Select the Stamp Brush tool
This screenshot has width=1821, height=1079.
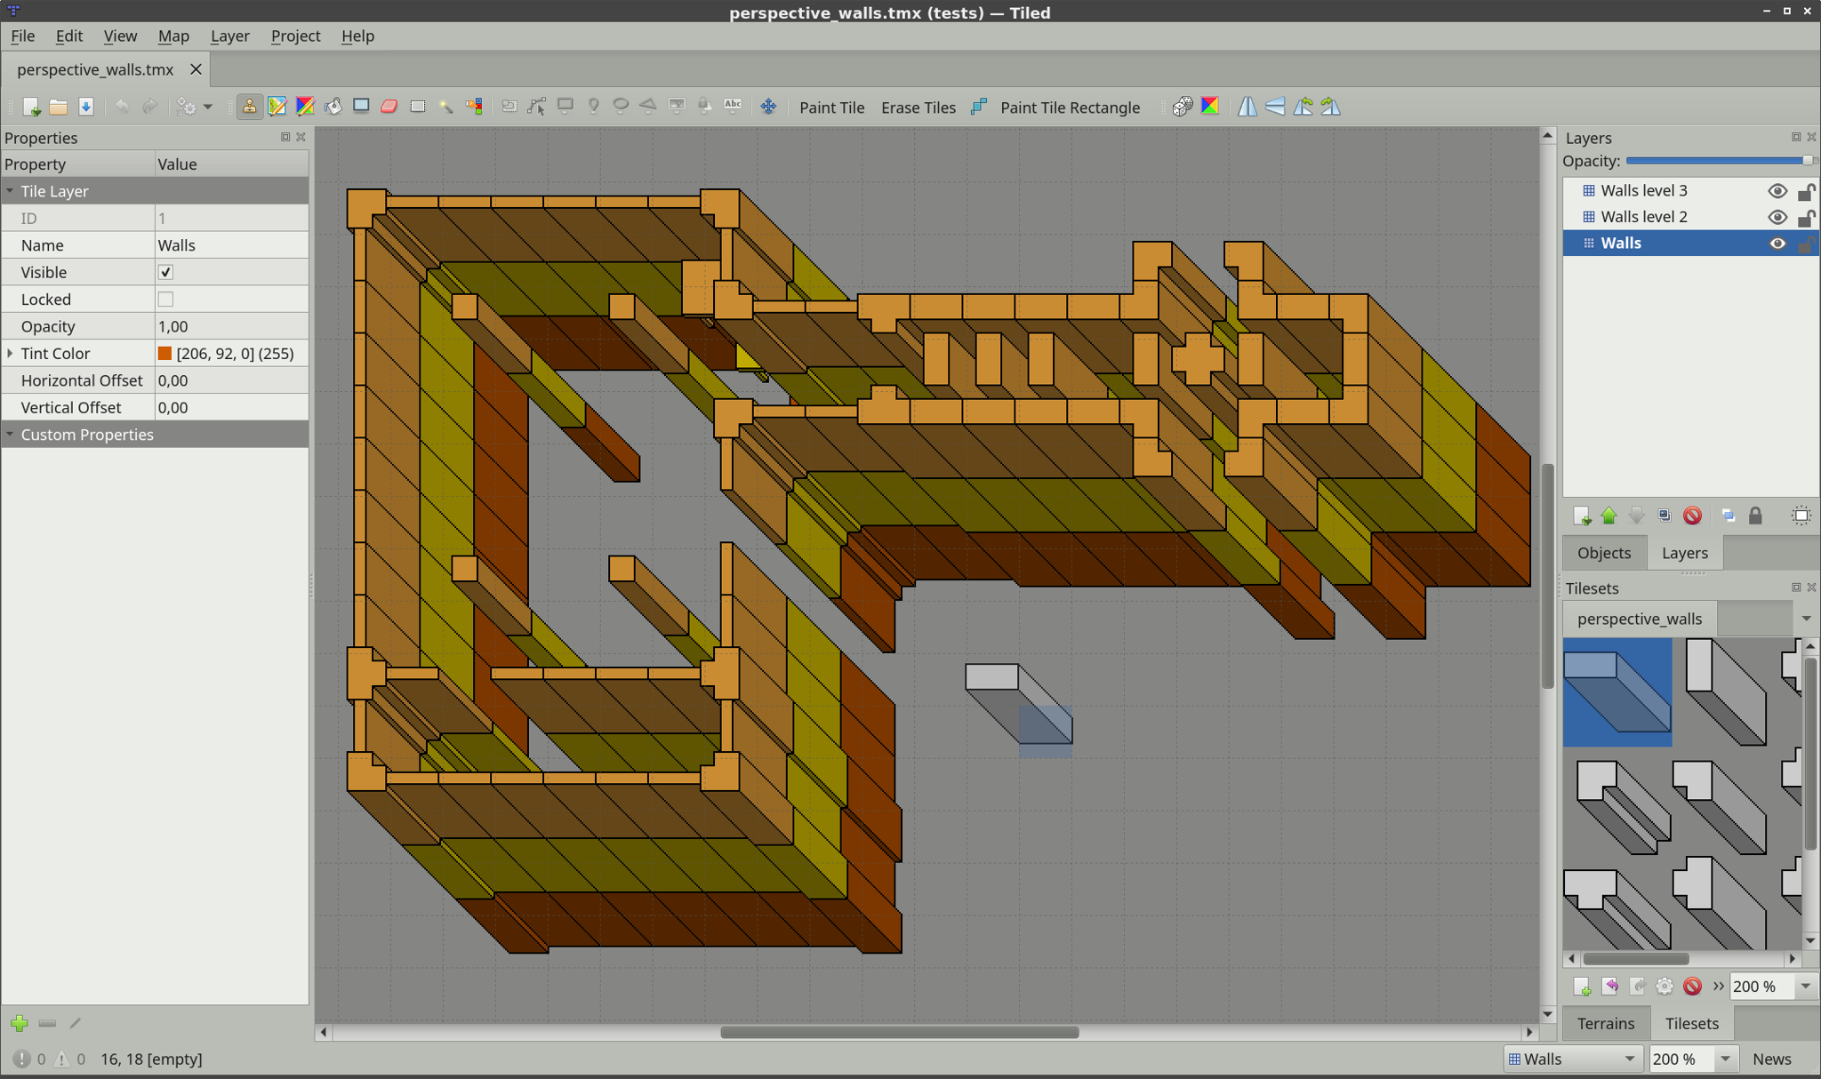click(x=250, y=107)
